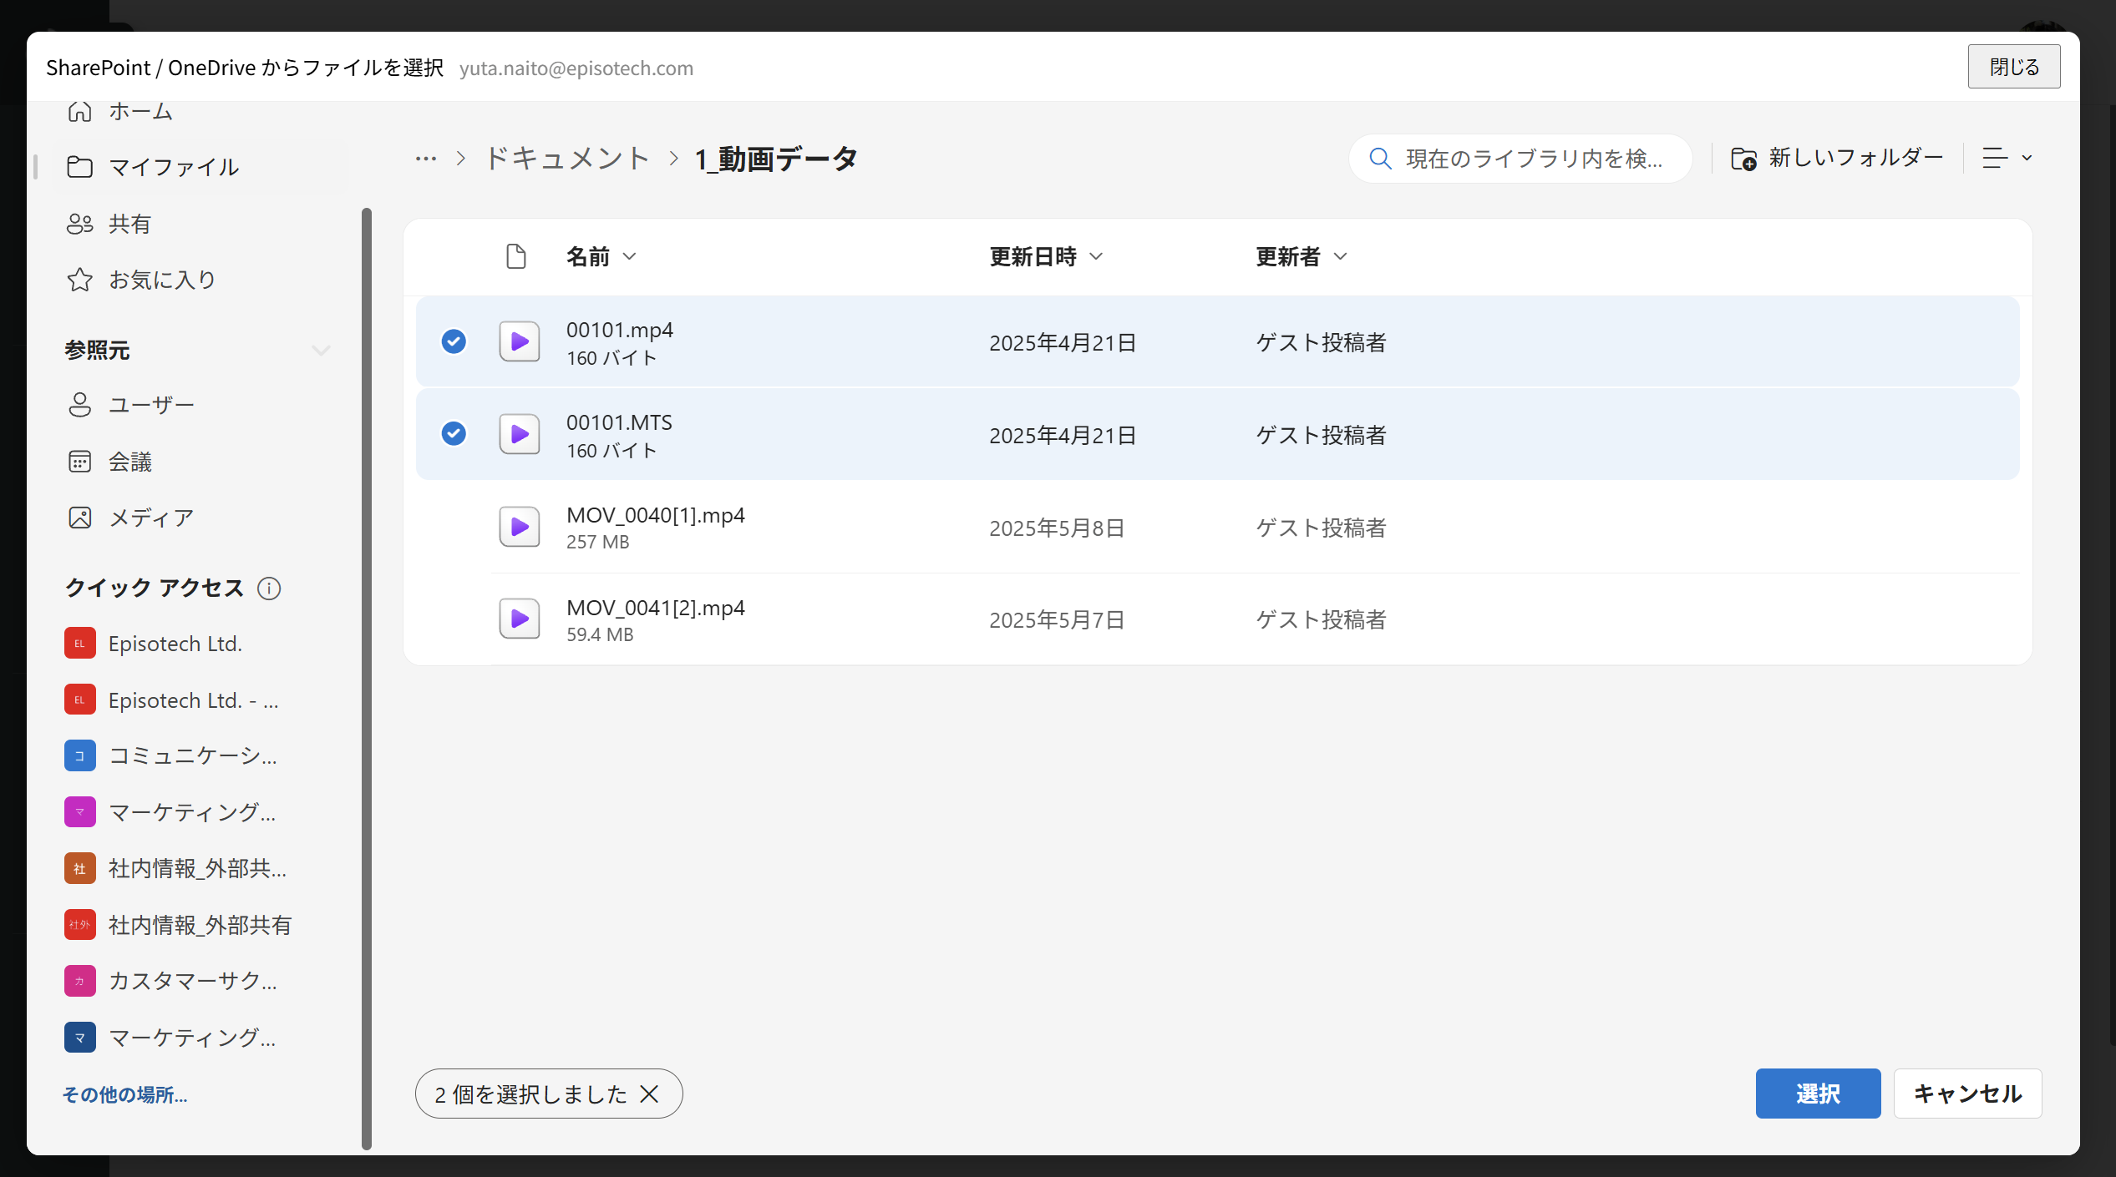Click the 1_動画データ breadcrumb title

point(776,159)
